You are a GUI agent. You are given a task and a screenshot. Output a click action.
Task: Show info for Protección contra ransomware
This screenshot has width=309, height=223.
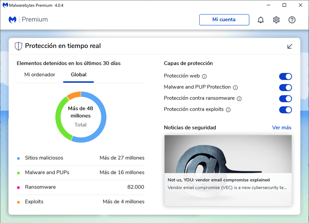pyautogui.click(x=239, y=99)
